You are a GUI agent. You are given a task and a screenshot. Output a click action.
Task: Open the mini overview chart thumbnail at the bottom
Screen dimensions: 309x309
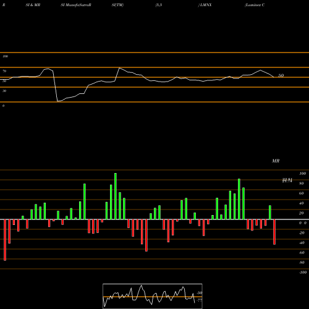pos(153,296)
